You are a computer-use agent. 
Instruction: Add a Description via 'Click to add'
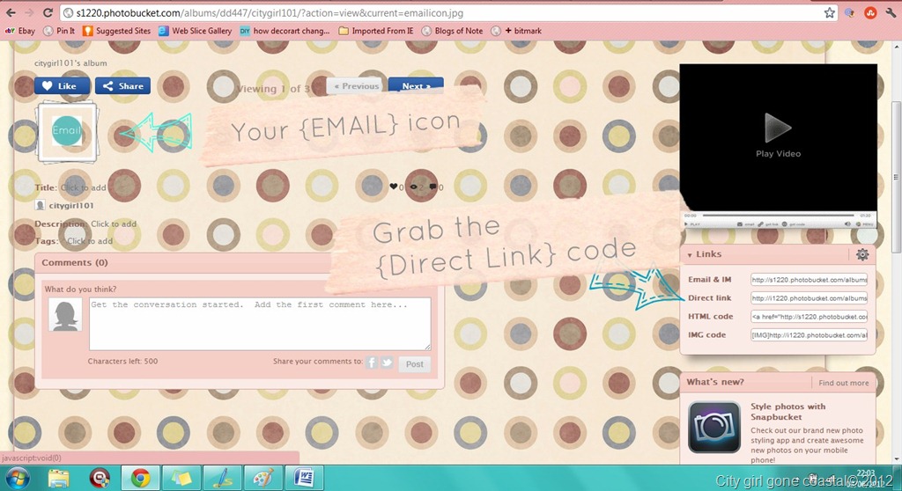pos(114,224)
